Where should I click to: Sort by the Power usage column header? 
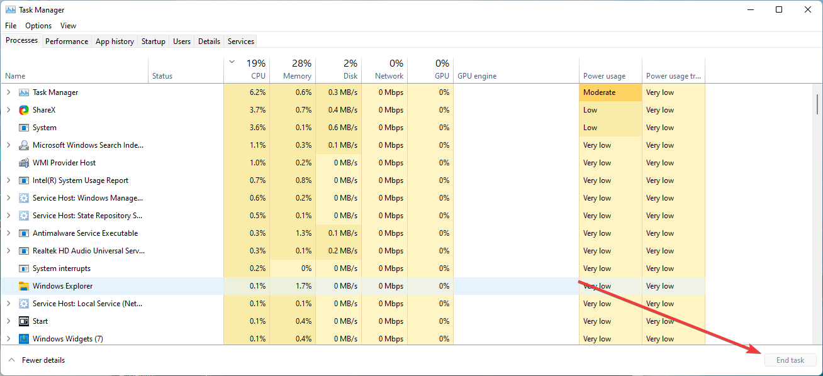[610, 70]
